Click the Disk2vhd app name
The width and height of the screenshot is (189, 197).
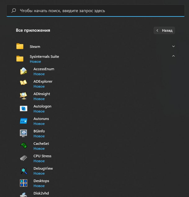(41, 193)
